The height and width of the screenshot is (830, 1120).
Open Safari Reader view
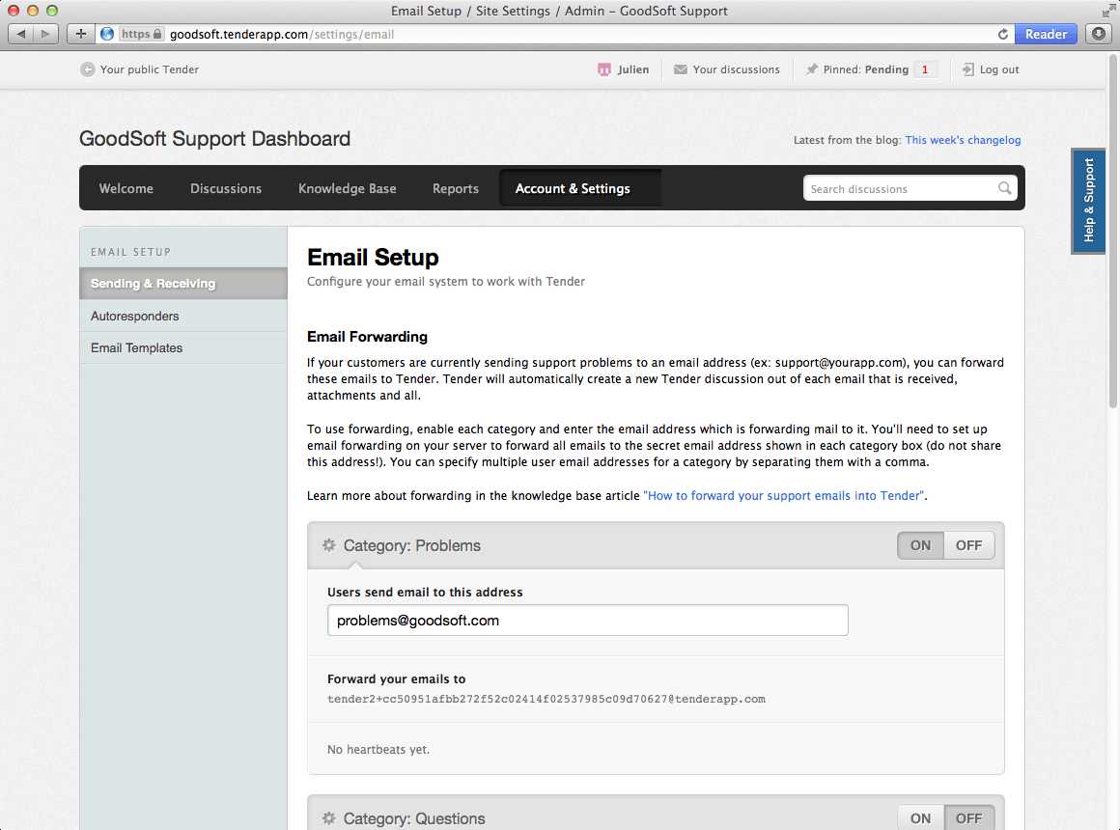1046,34
